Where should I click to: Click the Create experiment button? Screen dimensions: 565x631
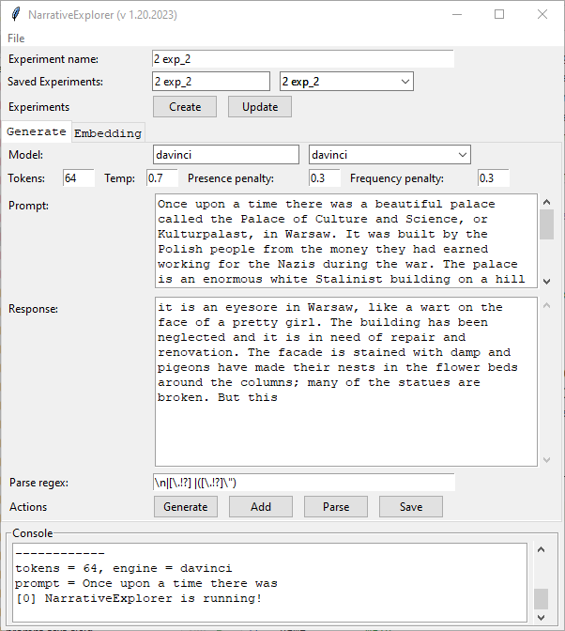point(185,106)
